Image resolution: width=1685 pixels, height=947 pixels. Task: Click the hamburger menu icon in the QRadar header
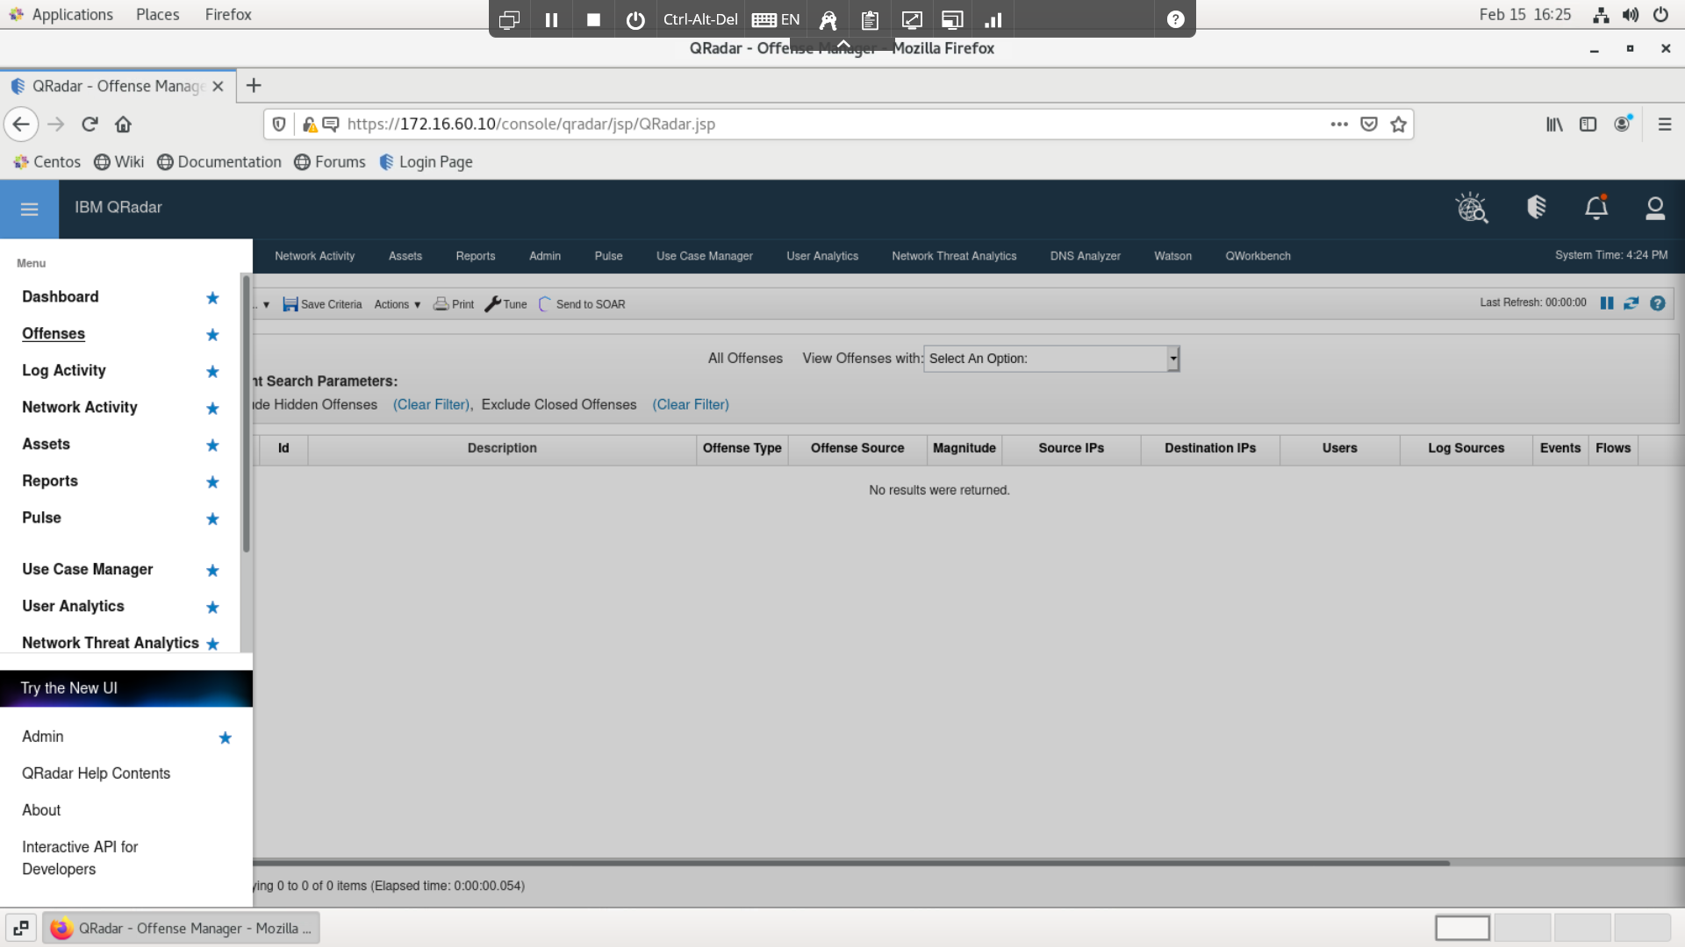coord(29,209)
